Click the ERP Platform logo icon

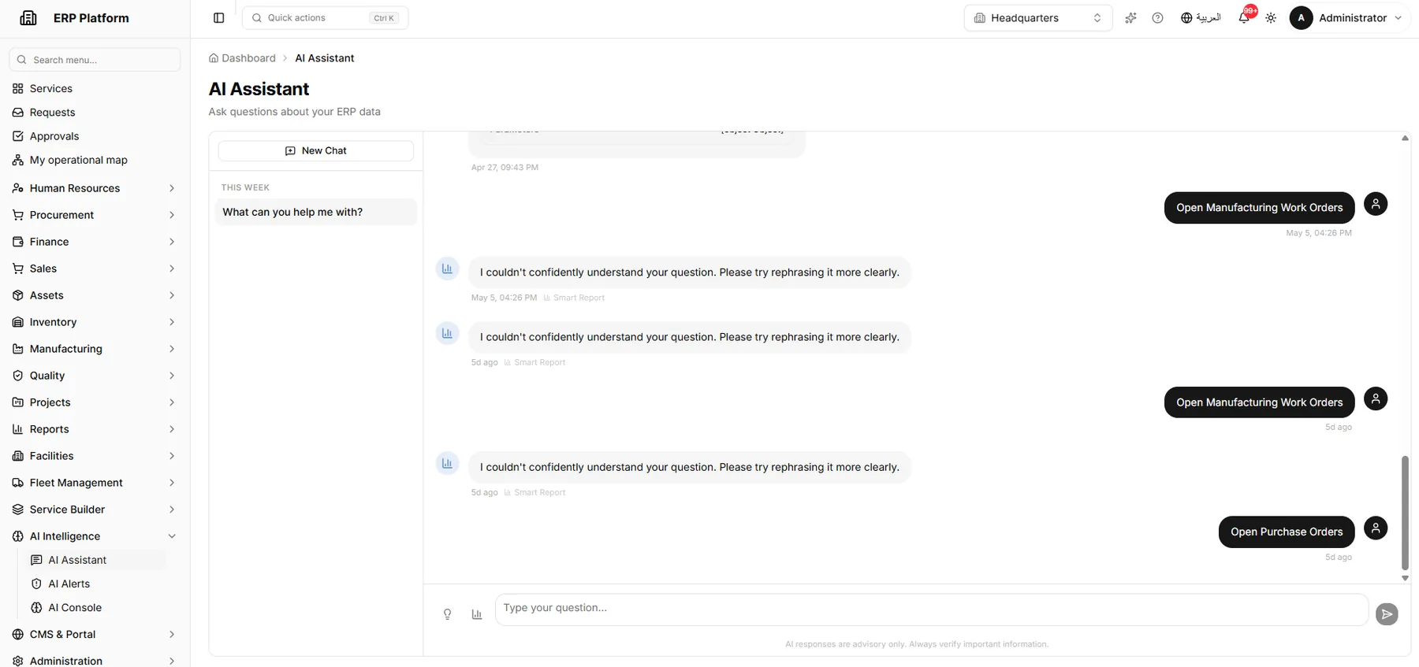click(28, 18)
